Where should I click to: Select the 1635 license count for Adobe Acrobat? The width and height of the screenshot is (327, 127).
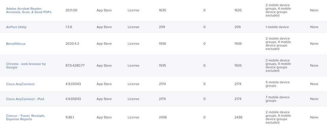point(162,10)
